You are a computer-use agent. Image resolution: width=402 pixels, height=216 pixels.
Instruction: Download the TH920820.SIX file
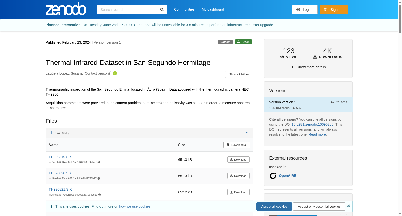(238, 176)
